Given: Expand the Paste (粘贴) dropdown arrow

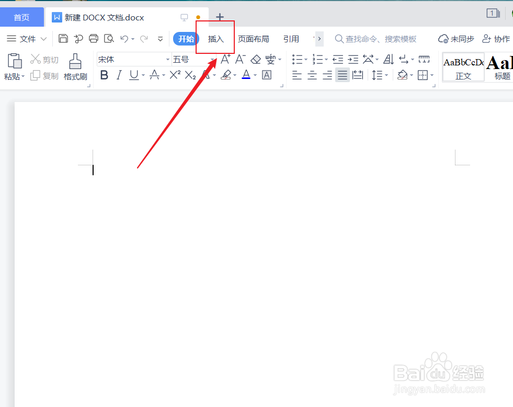Looking at the screenshot, I should [23, 76].
